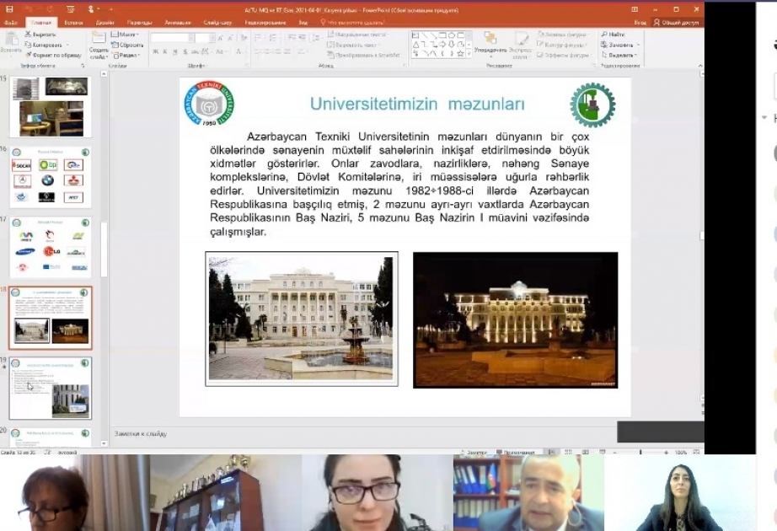This screenshot has width=777, height=531.
Task: Click the slide panel vertical scrollbar
Action: pyautogui.click(x=104, y=258)
